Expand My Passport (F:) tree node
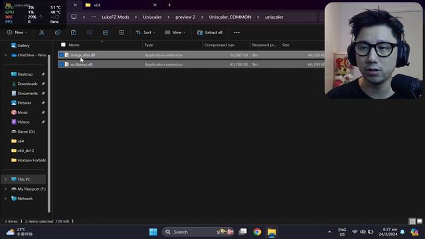This screenshot has height=239, width=425. tap(5, 189)
